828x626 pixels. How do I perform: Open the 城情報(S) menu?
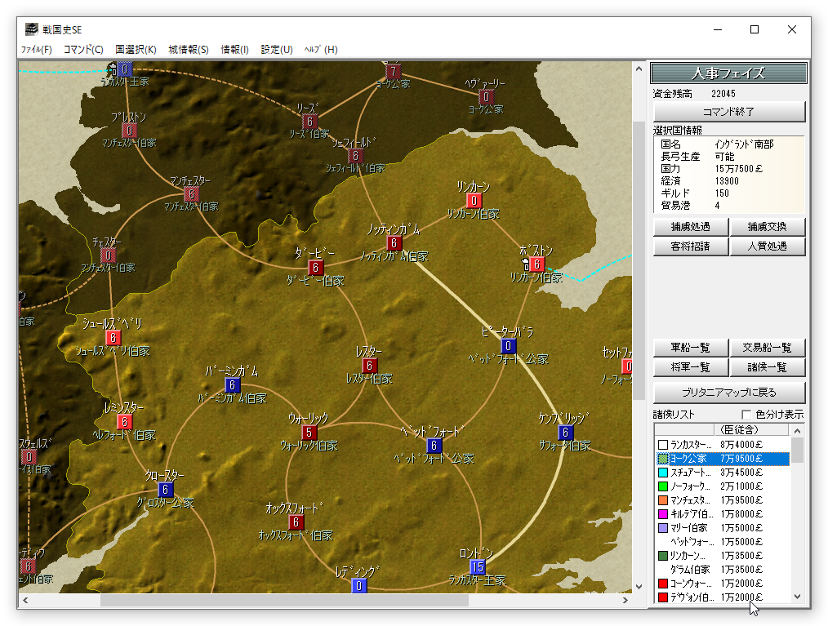tap(189, 50)
